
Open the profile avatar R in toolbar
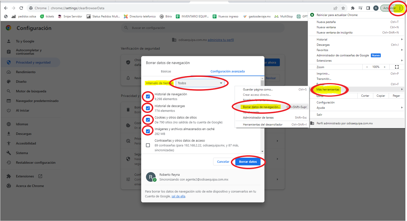[x=376, y=8]
